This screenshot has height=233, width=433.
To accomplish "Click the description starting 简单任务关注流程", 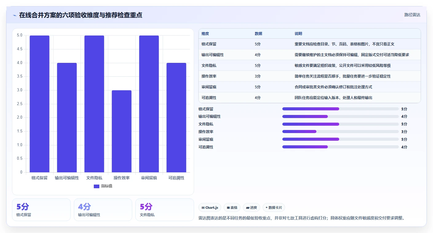I will tap(343, 76).
